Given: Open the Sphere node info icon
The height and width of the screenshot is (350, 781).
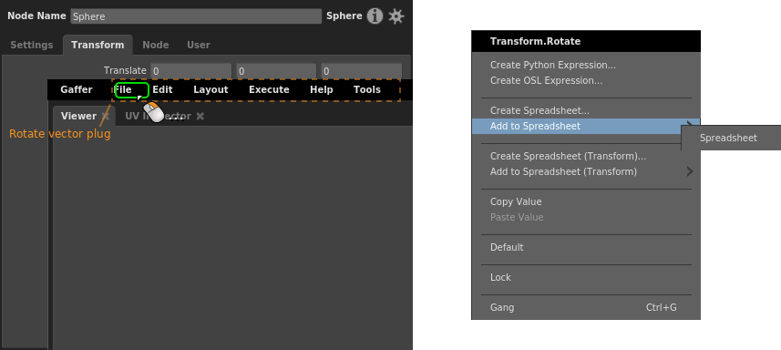Looking at the screenshot, I should [x=375, y=15].
